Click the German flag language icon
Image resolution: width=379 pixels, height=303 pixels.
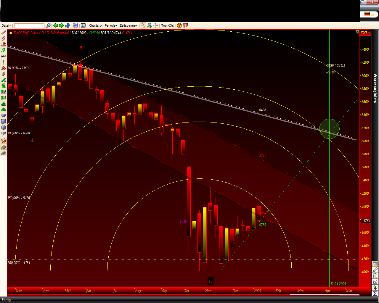coord(367,14)
